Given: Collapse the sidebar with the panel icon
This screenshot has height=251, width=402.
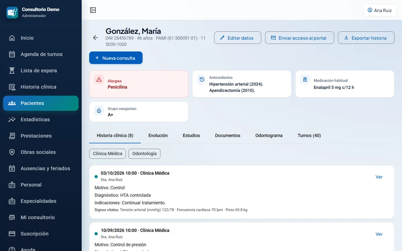Looking at the screenshot, I should (x=93, y=10).
